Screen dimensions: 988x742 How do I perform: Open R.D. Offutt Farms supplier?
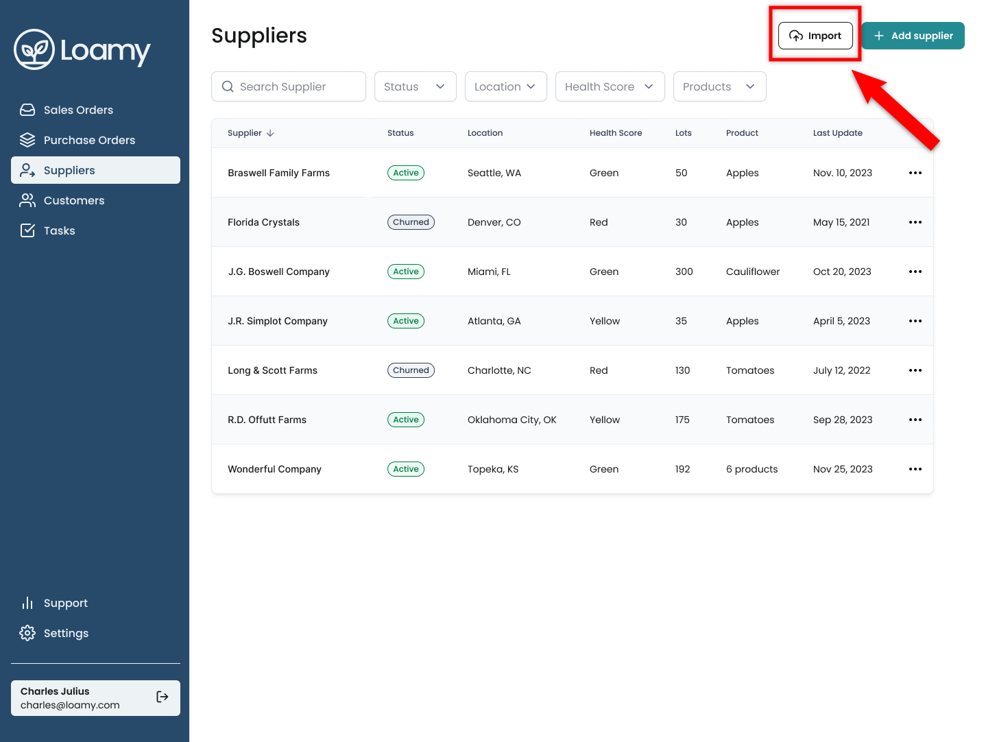click(267, 420)
